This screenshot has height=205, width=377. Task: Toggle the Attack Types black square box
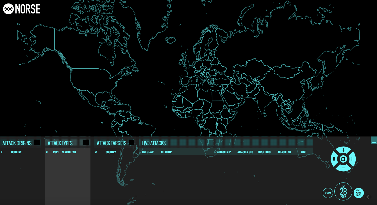(x=86, y=142)
